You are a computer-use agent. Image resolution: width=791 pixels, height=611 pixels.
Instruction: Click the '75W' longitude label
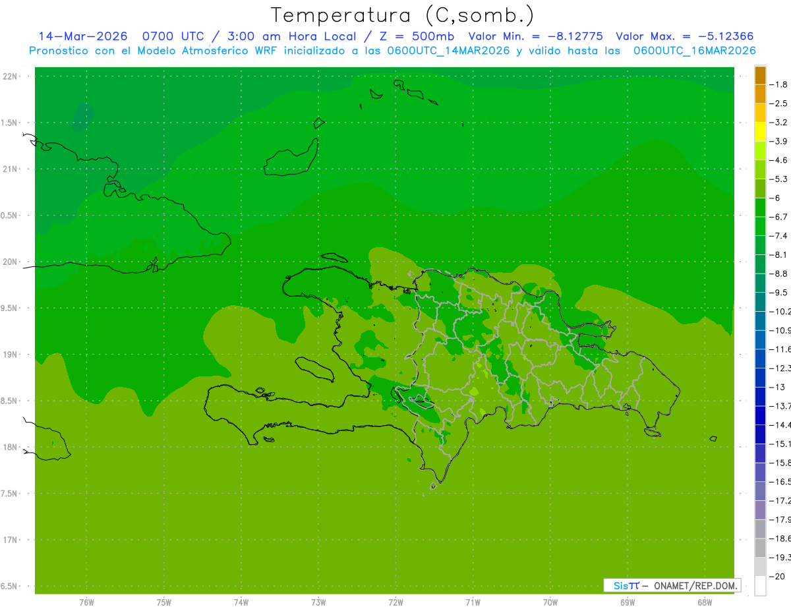(x=164, y=602)
